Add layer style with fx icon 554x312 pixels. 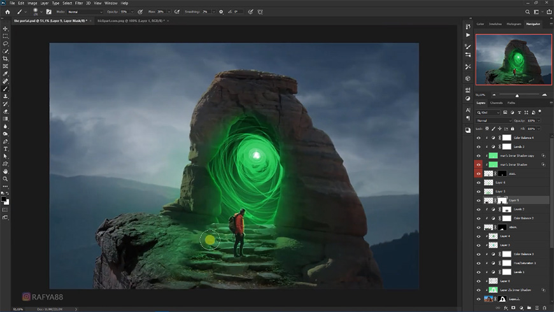coord(506,308)
